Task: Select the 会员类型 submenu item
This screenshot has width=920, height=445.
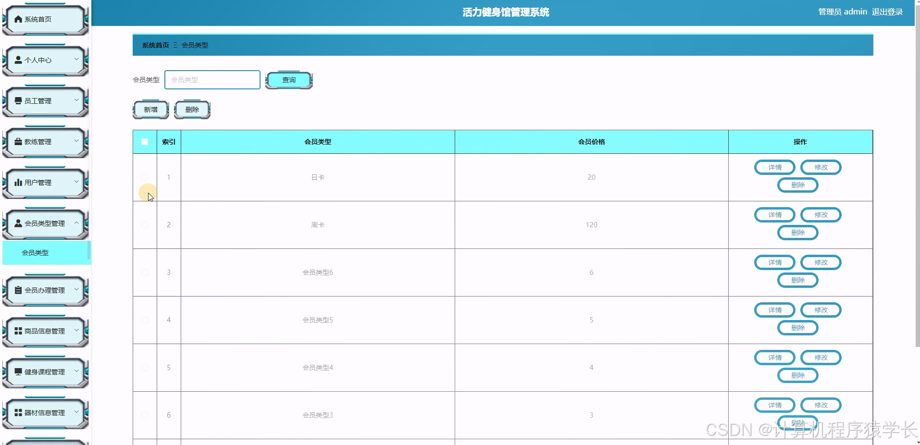Action: [x=46, y=253]
